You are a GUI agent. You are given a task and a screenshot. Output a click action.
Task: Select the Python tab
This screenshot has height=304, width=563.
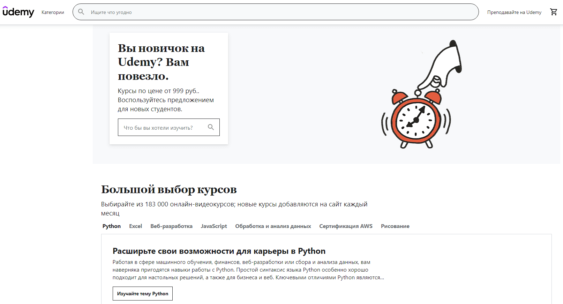[112, 226]
